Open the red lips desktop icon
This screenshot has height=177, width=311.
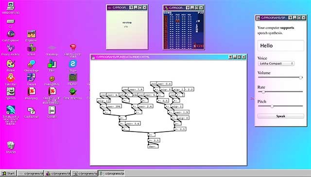[x=73, y=47]
